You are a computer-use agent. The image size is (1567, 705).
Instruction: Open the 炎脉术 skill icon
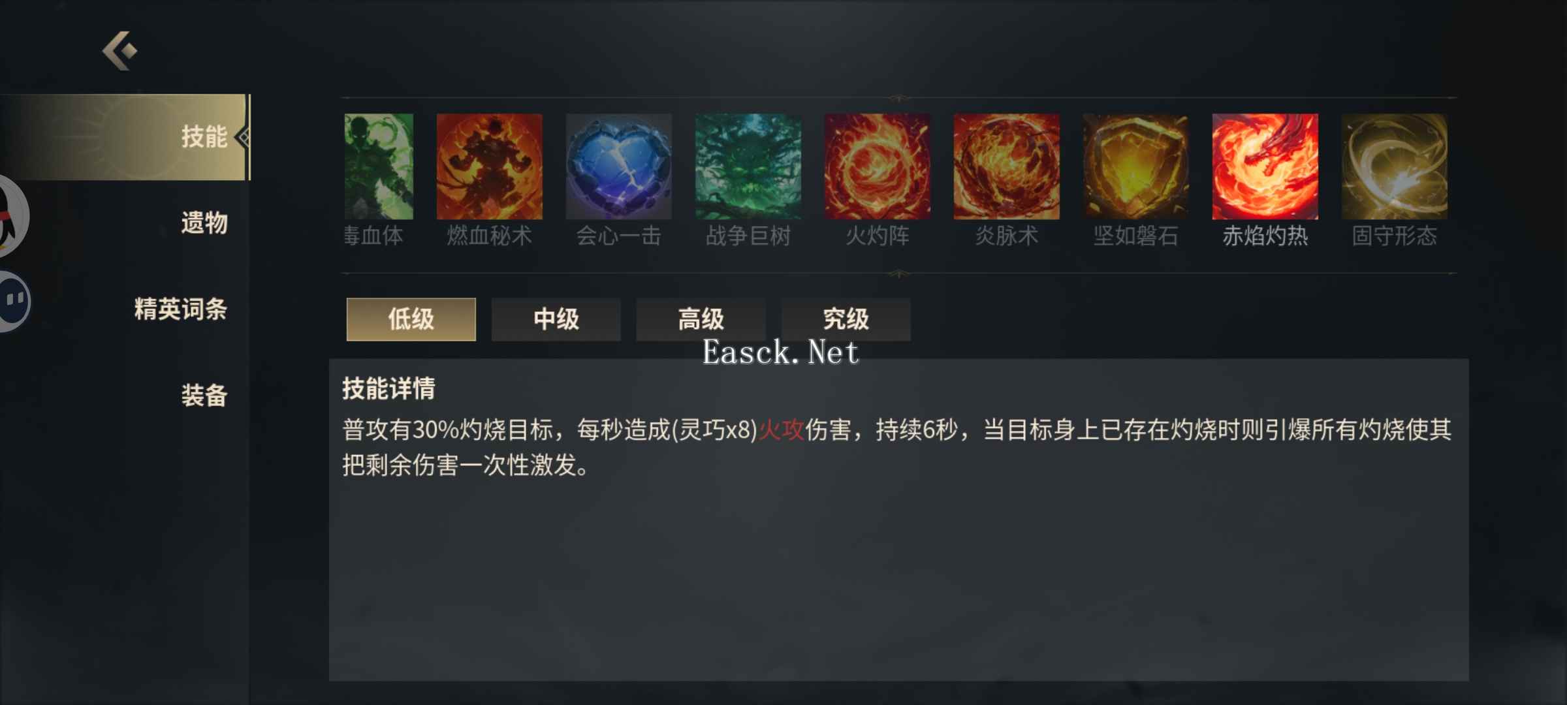pyautogui.click(x=1006, y=166)
